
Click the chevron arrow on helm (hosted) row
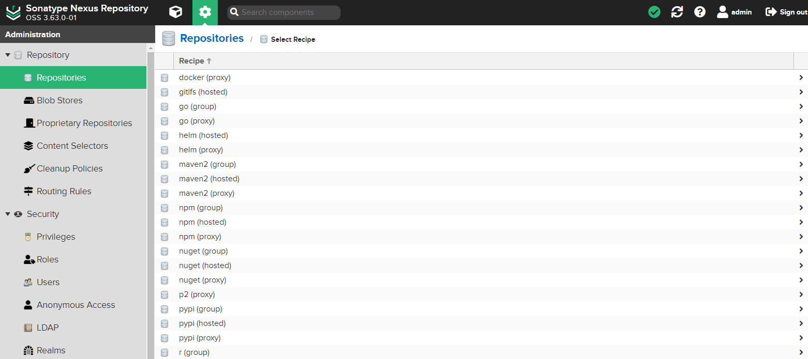tap(801, 135)
